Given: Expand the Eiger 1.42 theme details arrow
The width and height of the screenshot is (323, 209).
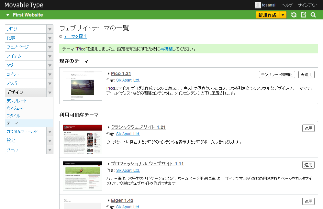Looking at the screenshot, I should pyautogui.click(x=108, y=201).
